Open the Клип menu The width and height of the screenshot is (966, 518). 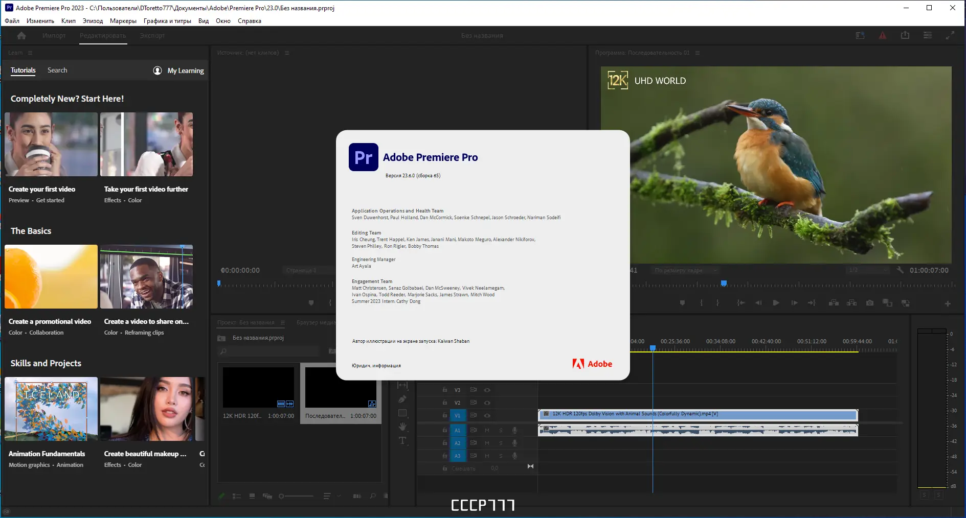69,21
